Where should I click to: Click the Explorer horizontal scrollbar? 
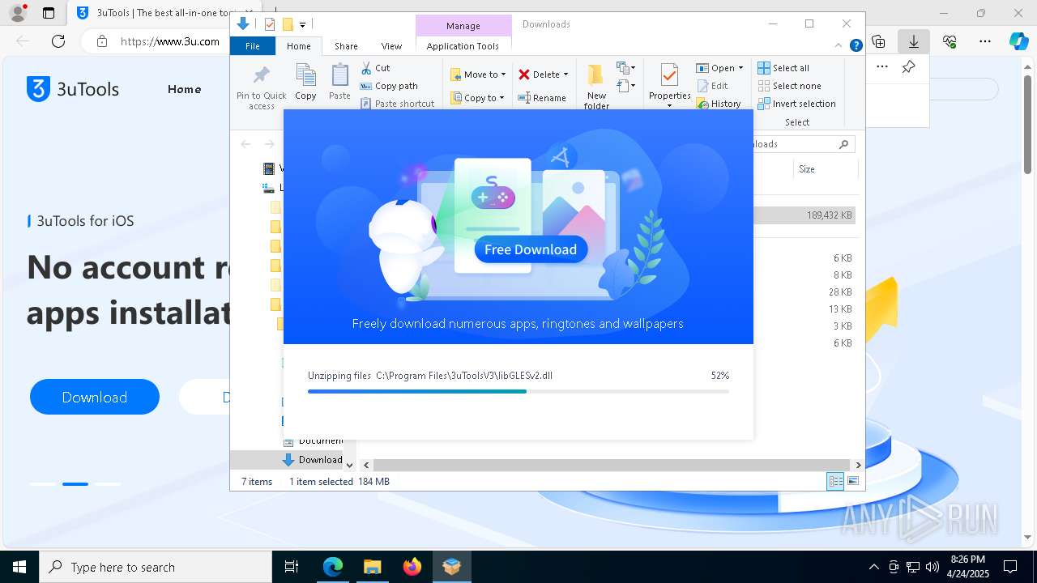[612, 465]
